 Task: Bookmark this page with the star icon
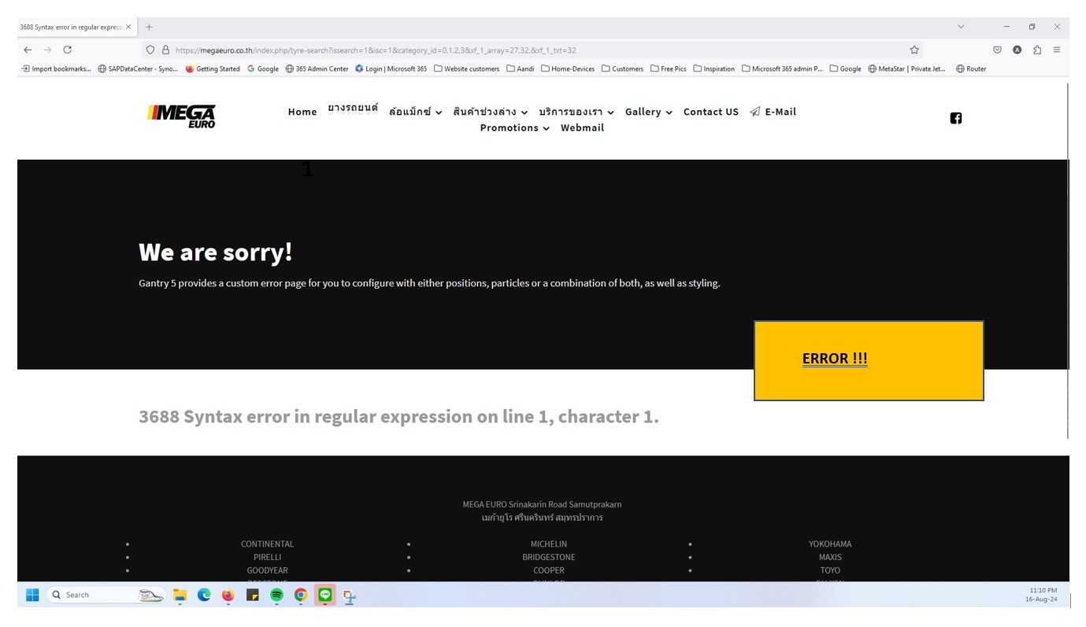click(x=914, y=50)
